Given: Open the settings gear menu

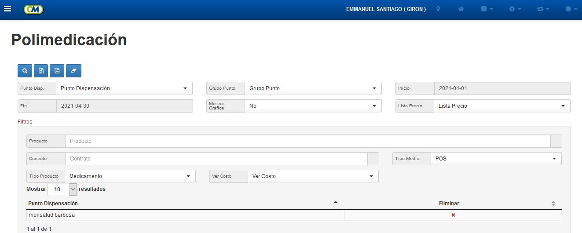Looking at the screenshot, I should point(515,9).
